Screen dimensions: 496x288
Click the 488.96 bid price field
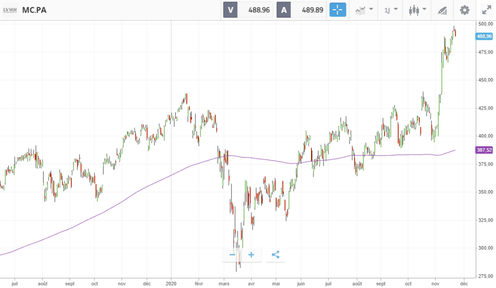coord(255,10)
